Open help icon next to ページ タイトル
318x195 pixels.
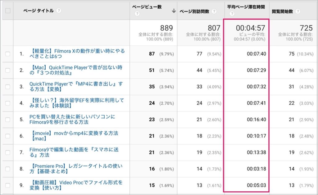[x=59, y=11]
